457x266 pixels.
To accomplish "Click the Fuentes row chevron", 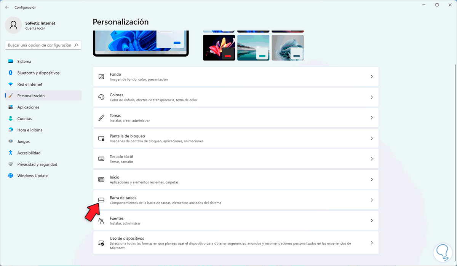I will pyautogui.click(x=372, y=220).
